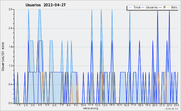This screenshot has height=111, width=181.
Task: Click the '1 h' x-axis label
Action: click(x=19, y=105)
